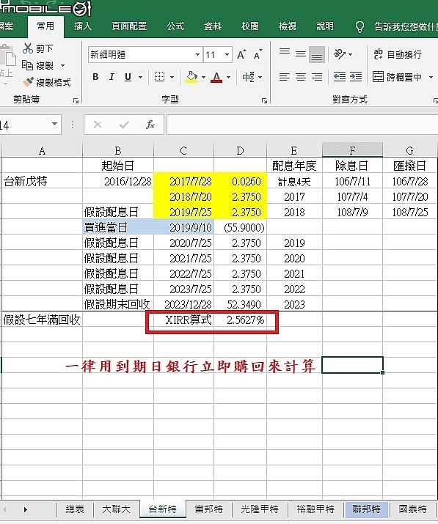This screenshot has width=438, height=524.
Task: Toggle bottom vertical alignment
Action: click(316, 54)
